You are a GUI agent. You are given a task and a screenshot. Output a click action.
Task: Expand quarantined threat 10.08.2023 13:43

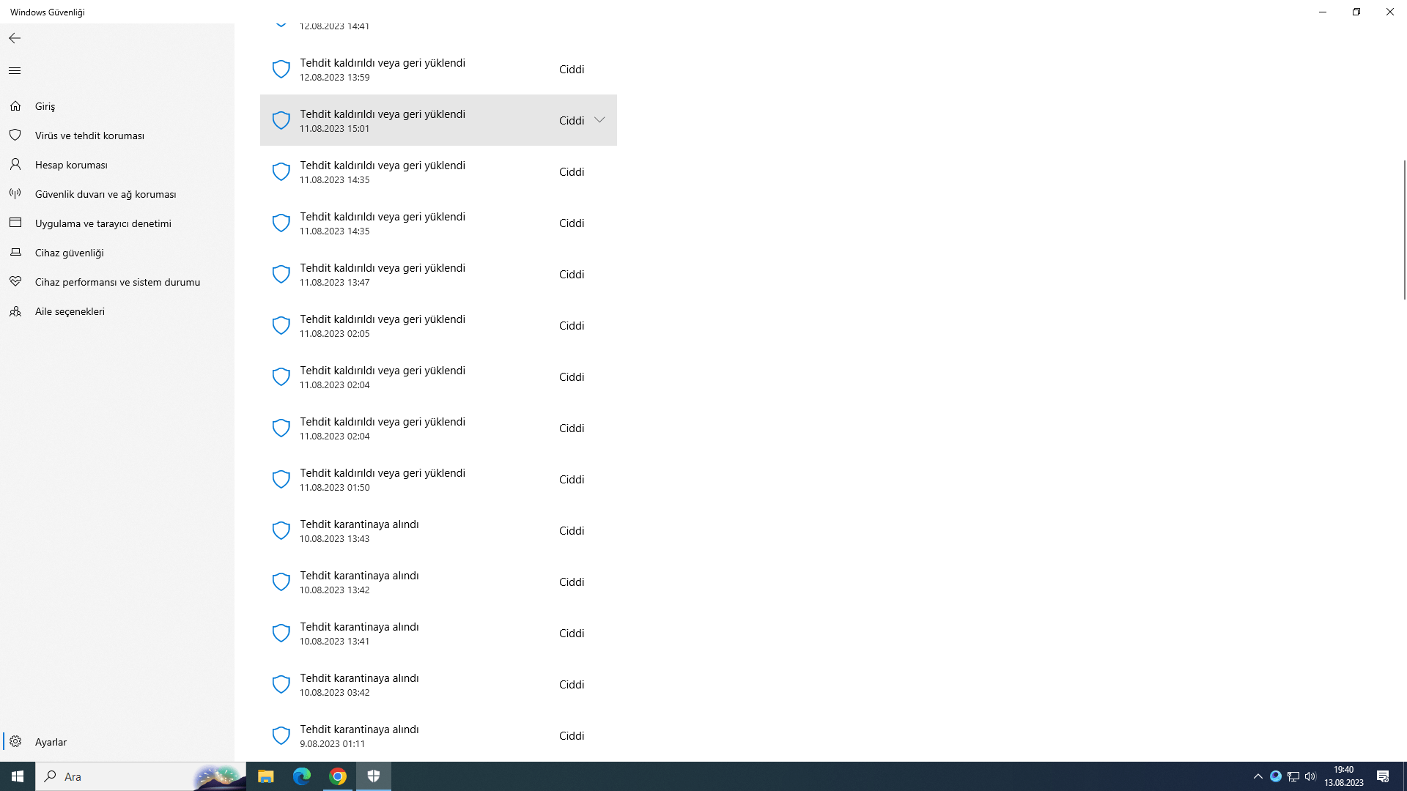[438, 530]
